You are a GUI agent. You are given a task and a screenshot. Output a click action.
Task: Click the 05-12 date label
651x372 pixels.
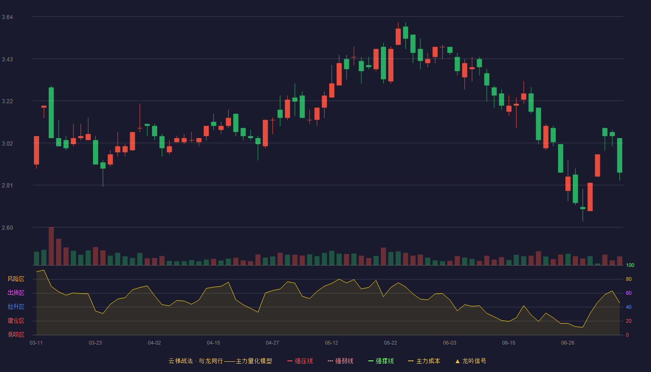332,343
